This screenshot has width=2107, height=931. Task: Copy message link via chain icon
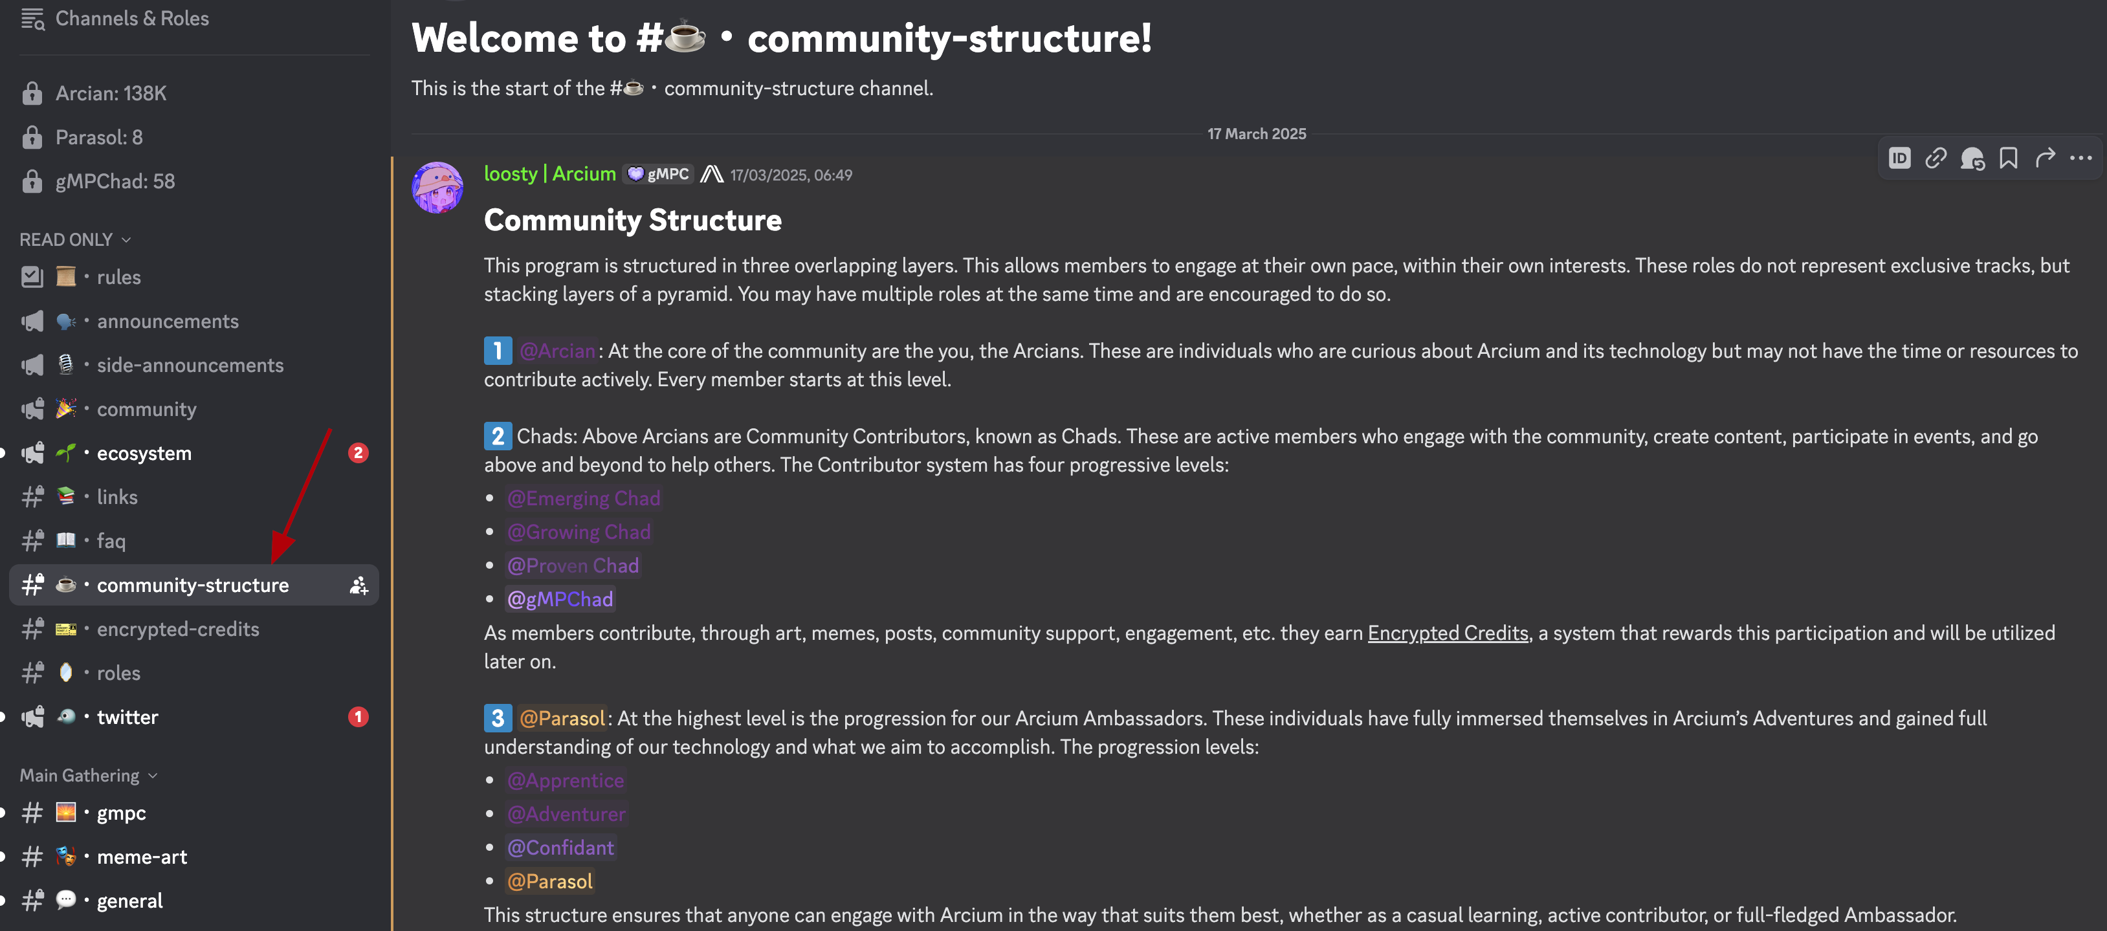[x=1936, y=158]
